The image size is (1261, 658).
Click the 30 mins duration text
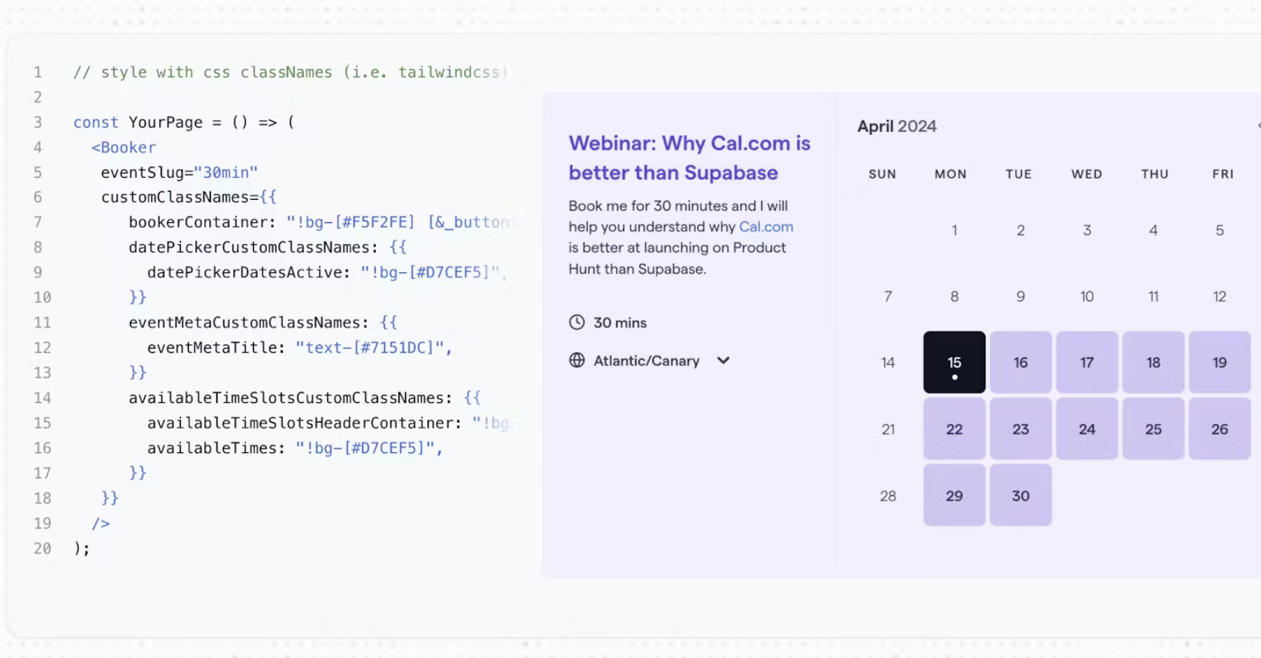click(620, 322)
